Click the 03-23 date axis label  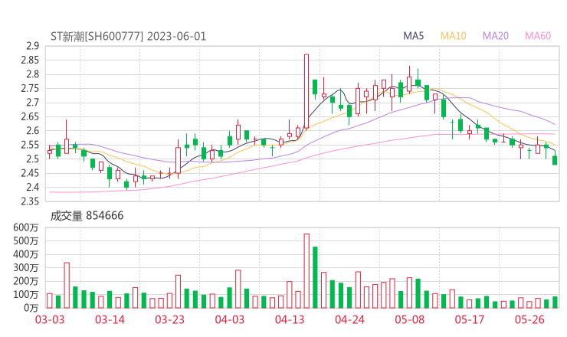click(x=169, y=319)
